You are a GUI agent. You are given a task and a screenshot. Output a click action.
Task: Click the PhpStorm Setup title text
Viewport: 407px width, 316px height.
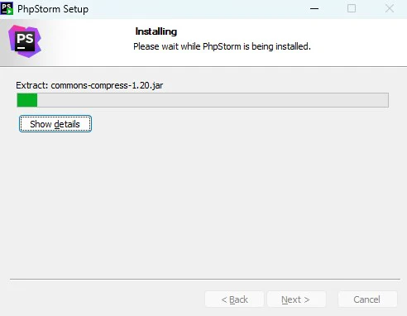click(x=53, y=9)
